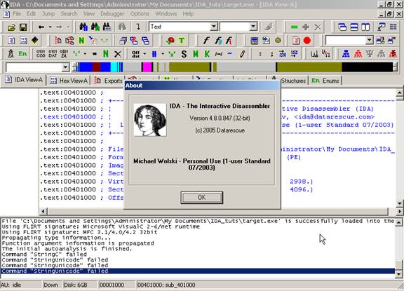
Task: Click the black diamond toolbar icon
Action: [x=35, y=40]
